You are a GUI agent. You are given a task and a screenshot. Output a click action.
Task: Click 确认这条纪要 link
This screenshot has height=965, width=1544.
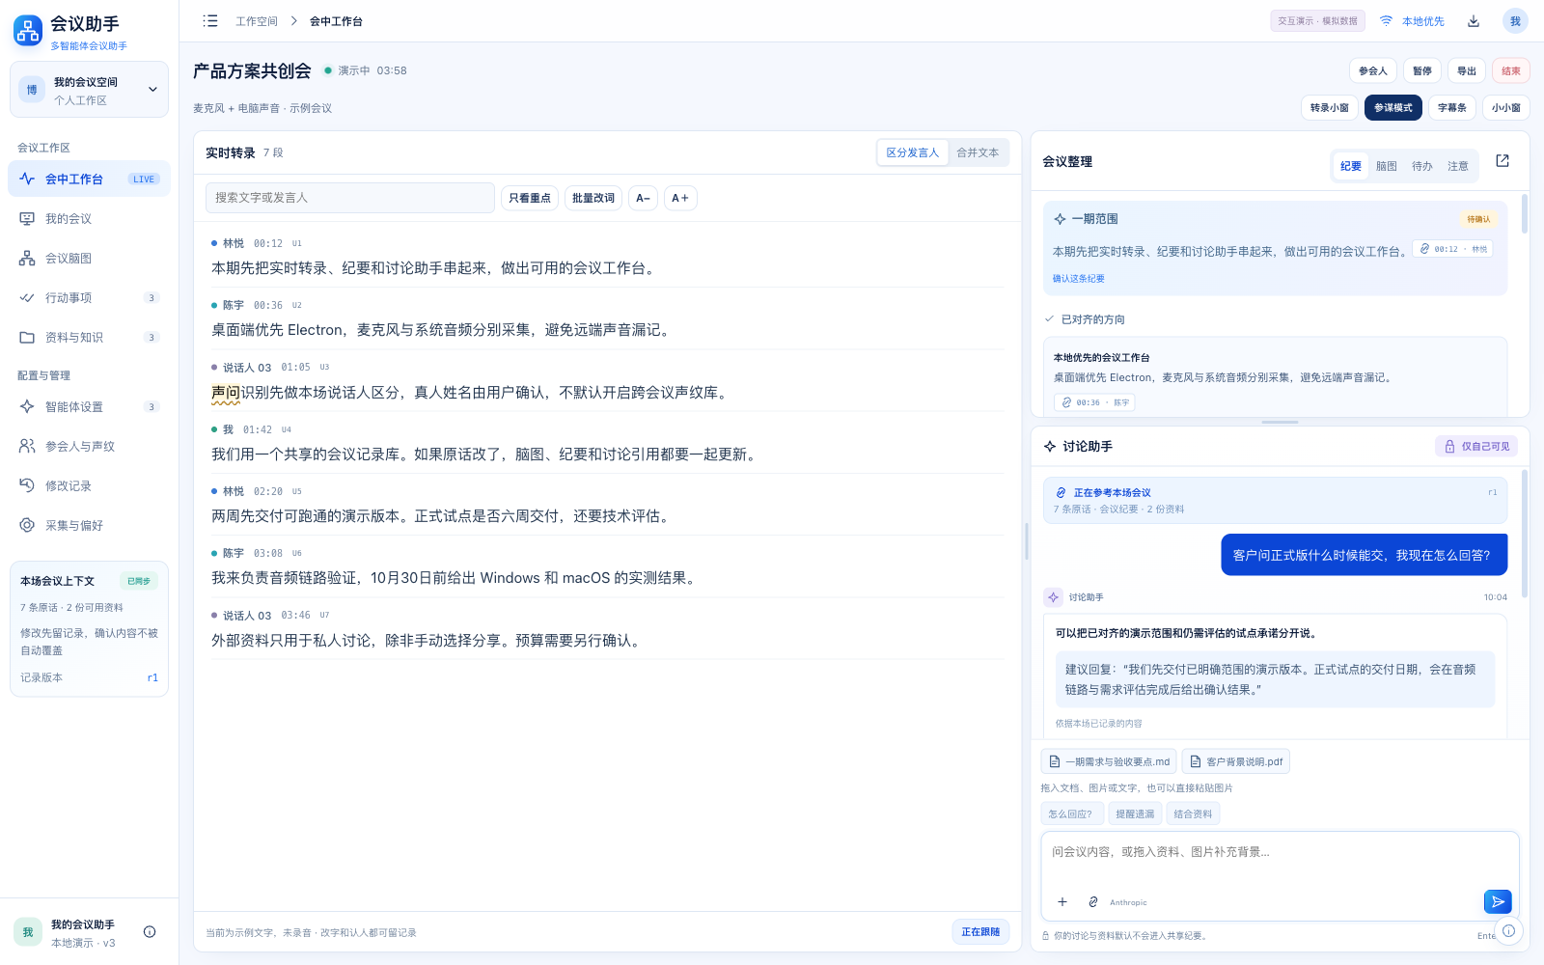[1078, 279]
